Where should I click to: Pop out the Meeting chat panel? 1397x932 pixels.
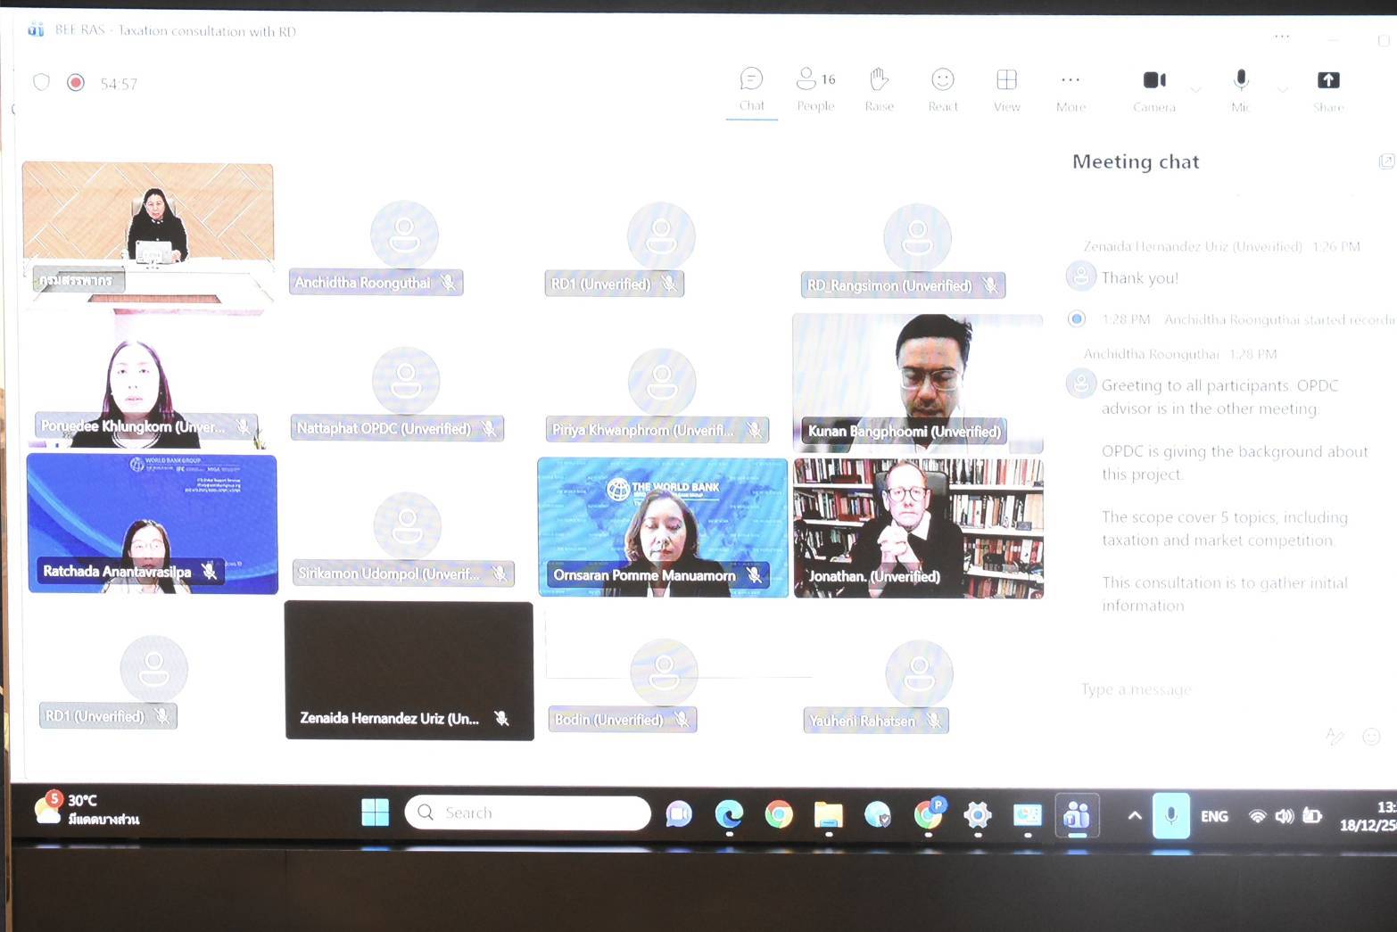(1385, 161)
